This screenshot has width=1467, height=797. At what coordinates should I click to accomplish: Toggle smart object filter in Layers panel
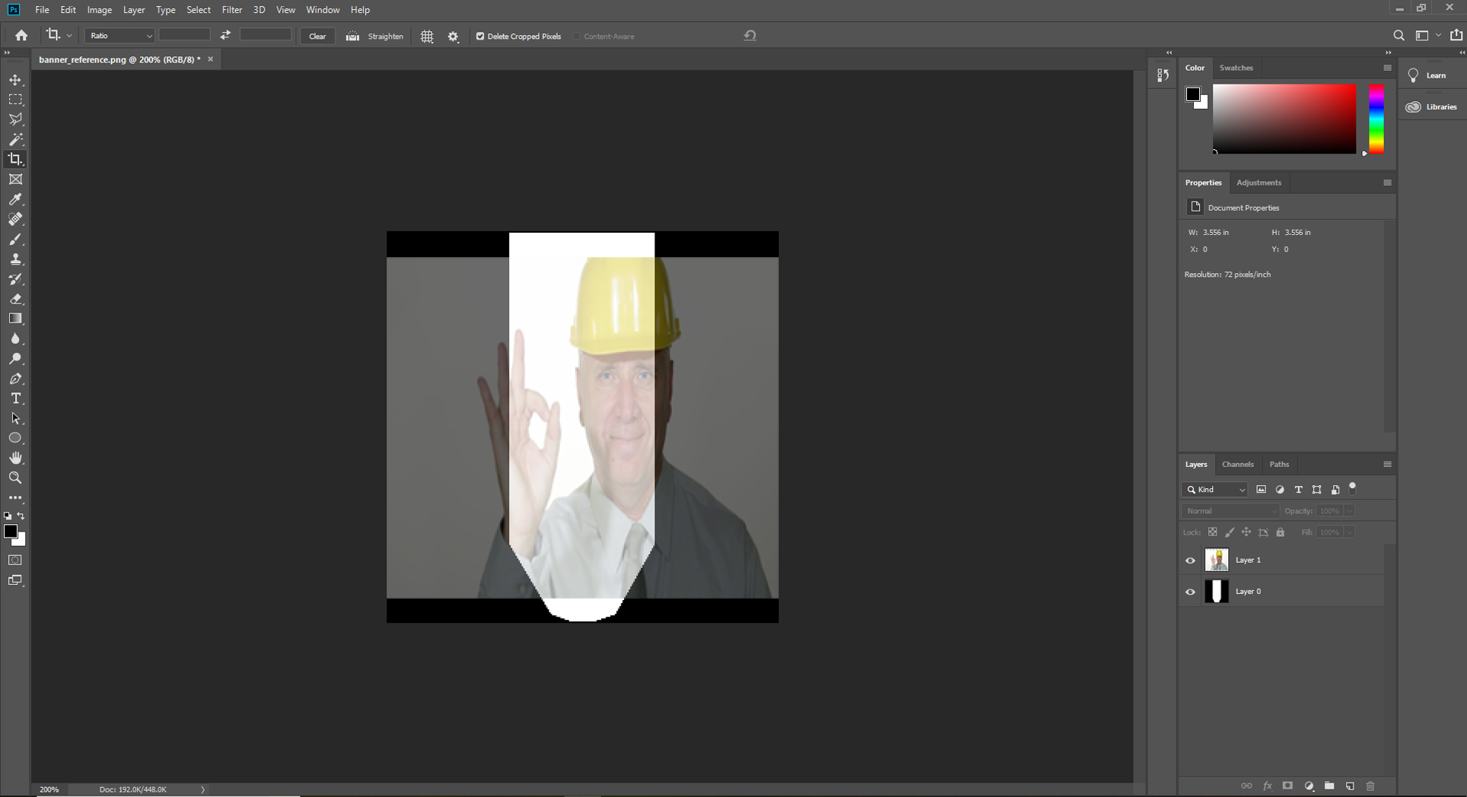(1335, 490)
